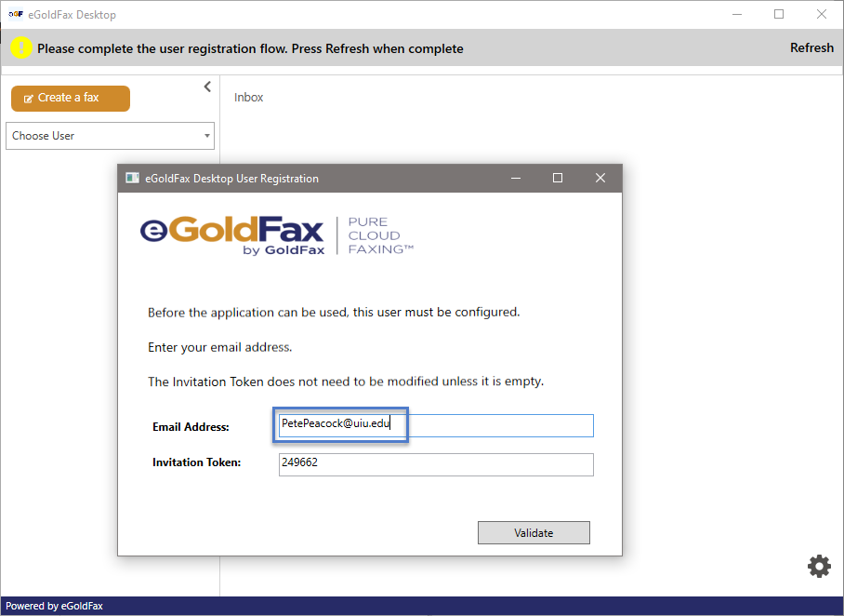The image size is (844, 616).
Task: Click the 'Before the application can be used' sentence
Action: [x=334, y=312]
